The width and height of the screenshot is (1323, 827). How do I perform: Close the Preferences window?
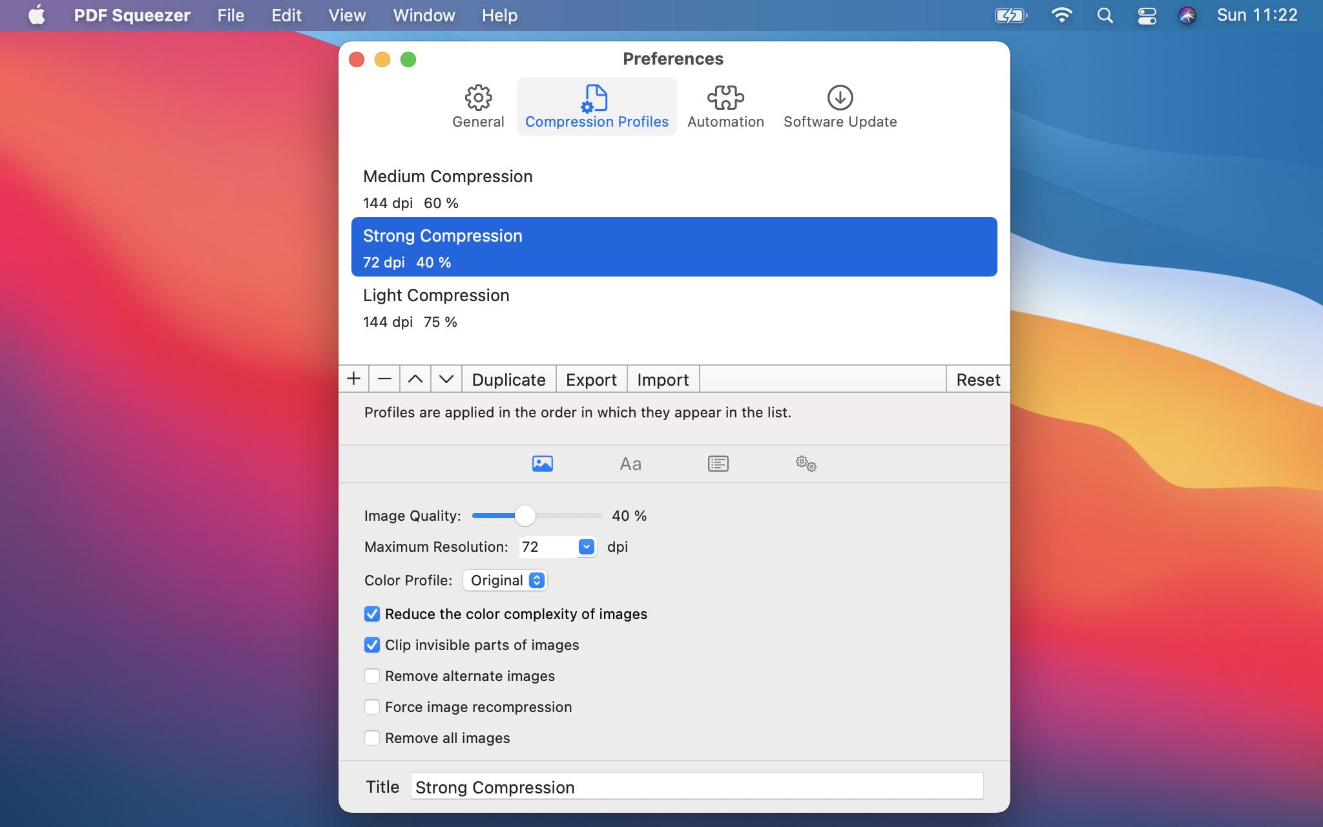(357, 59)
